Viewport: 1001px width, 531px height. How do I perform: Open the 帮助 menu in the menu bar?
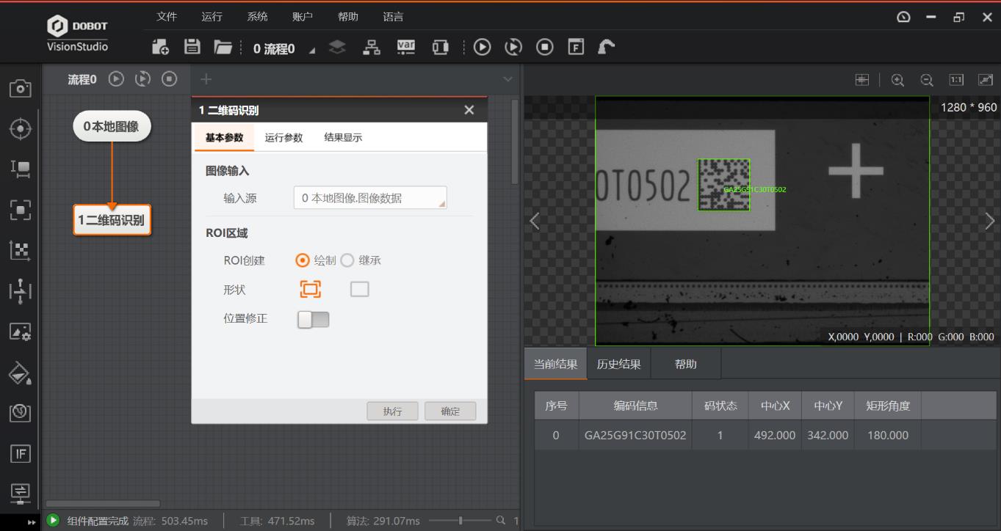348,16
